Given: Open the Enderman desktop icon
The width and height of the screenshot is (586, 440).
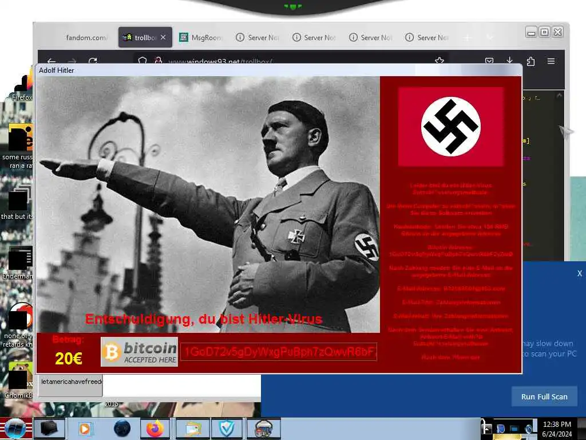Looking at the screenshot, I should (x=18, y=263).
